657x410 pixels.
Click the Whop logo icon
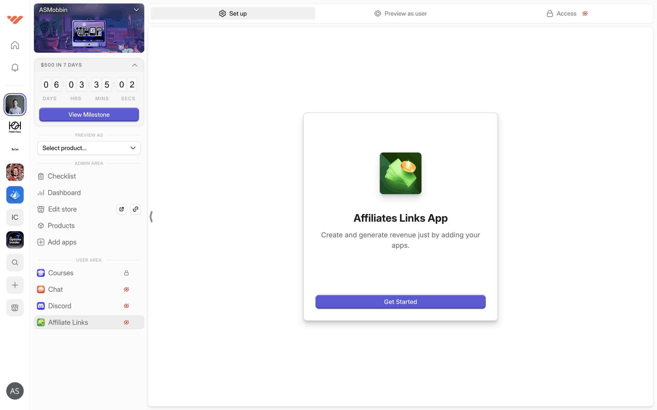pyautogui.click(x=15, y=19)
